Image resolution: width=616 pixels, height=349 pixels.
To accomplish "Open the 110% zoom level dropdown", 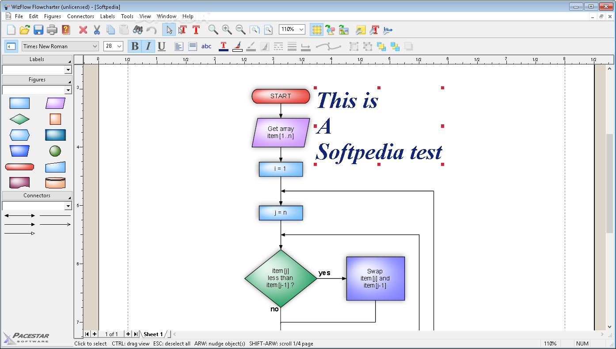I will click(292, 29).
